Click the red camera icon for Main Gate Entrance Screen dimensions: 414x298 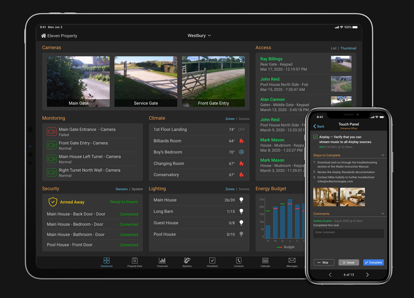pyautogui.click(x=51, y=132)
